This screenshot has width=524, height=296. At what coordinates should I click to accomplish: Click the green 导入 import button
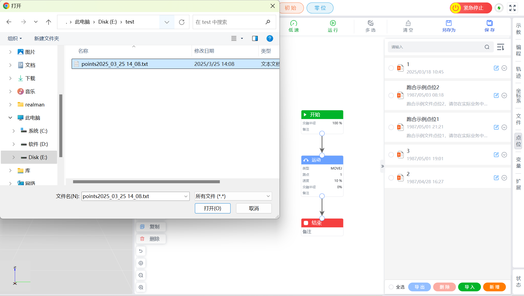click(469, 287)
